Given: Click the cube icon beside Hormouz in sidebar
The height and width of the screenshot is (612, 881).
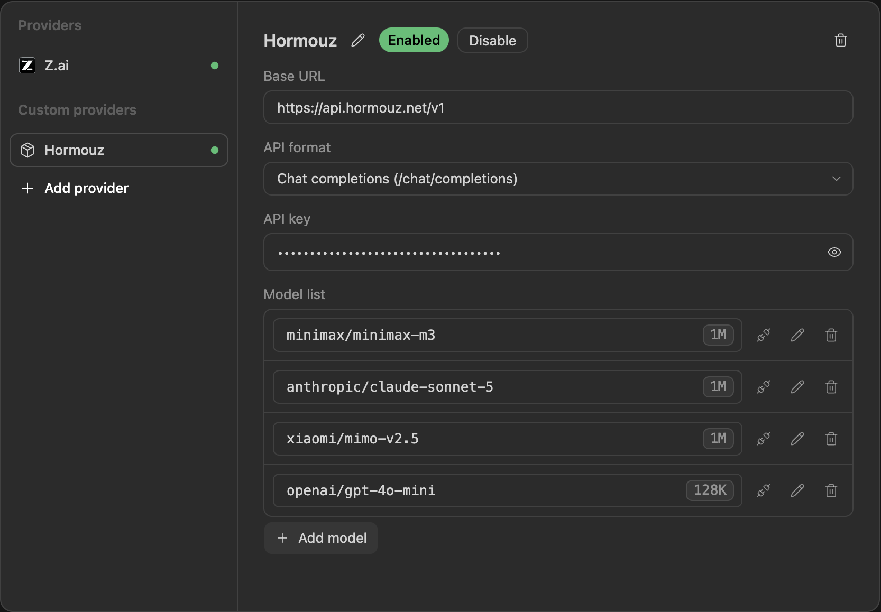Looking at the screenshot, I should [27, 150].
